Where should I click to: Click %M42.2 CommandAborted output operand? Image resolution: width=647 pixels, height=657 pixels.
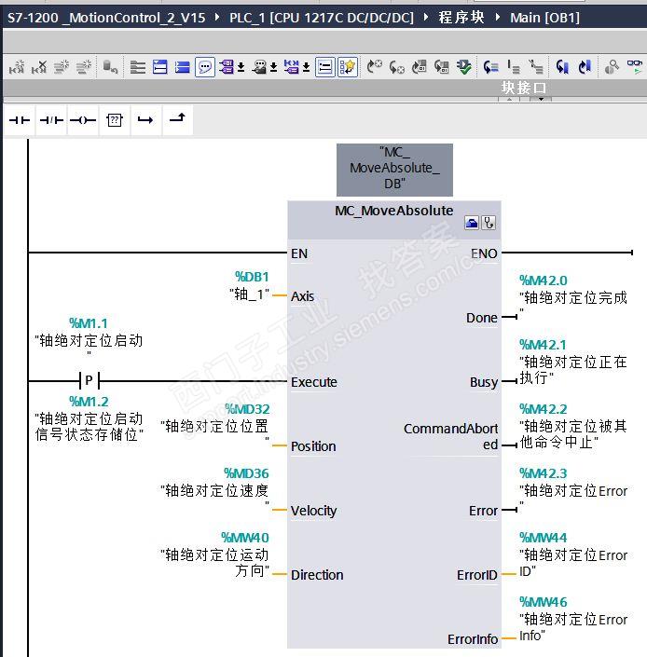tap(544, 409)
